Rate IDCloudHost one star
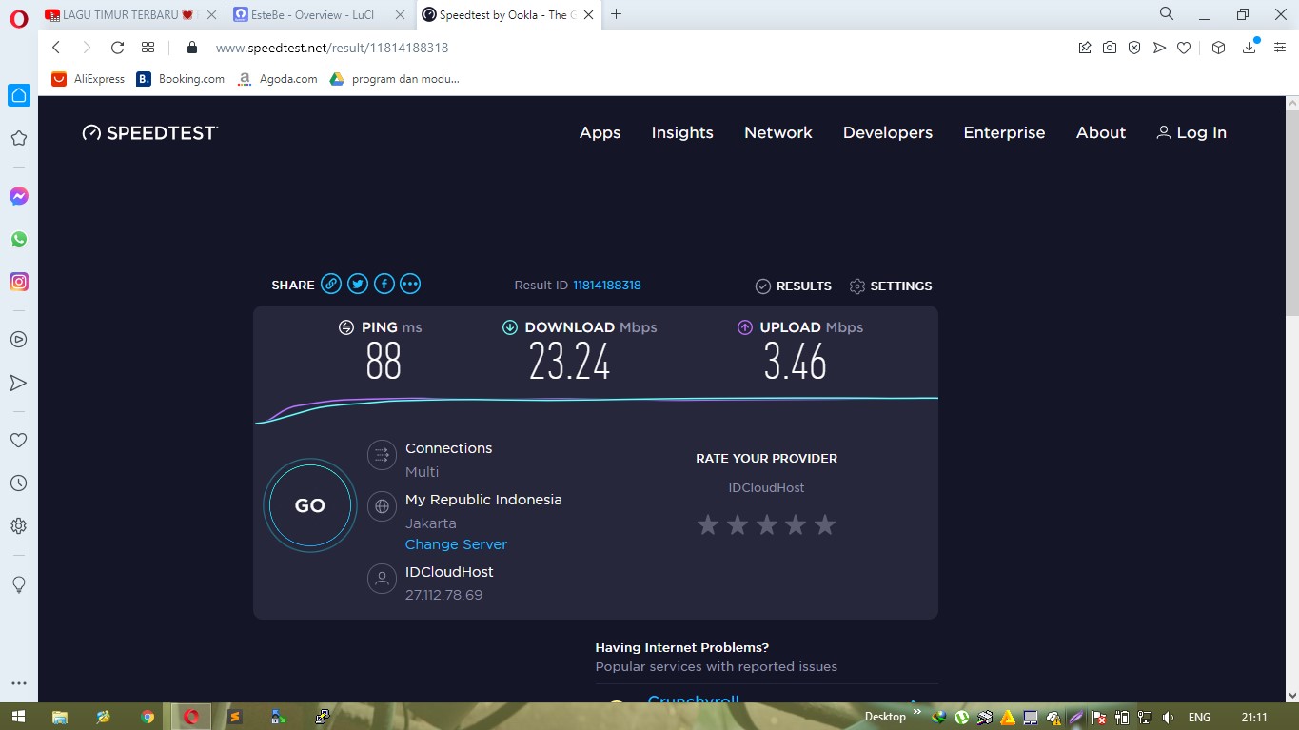1299x730 pixels. point(707,524)
